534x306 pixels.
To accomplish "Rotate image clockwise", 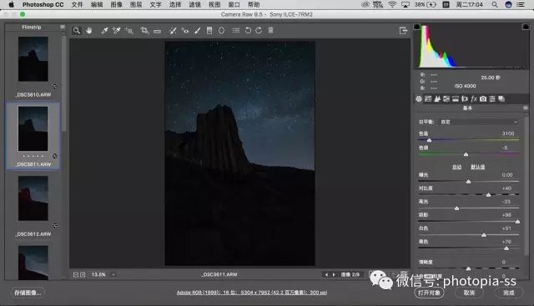I will [259, 31].
